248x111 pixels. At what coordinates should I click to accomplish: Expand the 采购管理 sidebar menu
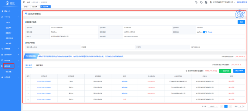pos(19,49)
